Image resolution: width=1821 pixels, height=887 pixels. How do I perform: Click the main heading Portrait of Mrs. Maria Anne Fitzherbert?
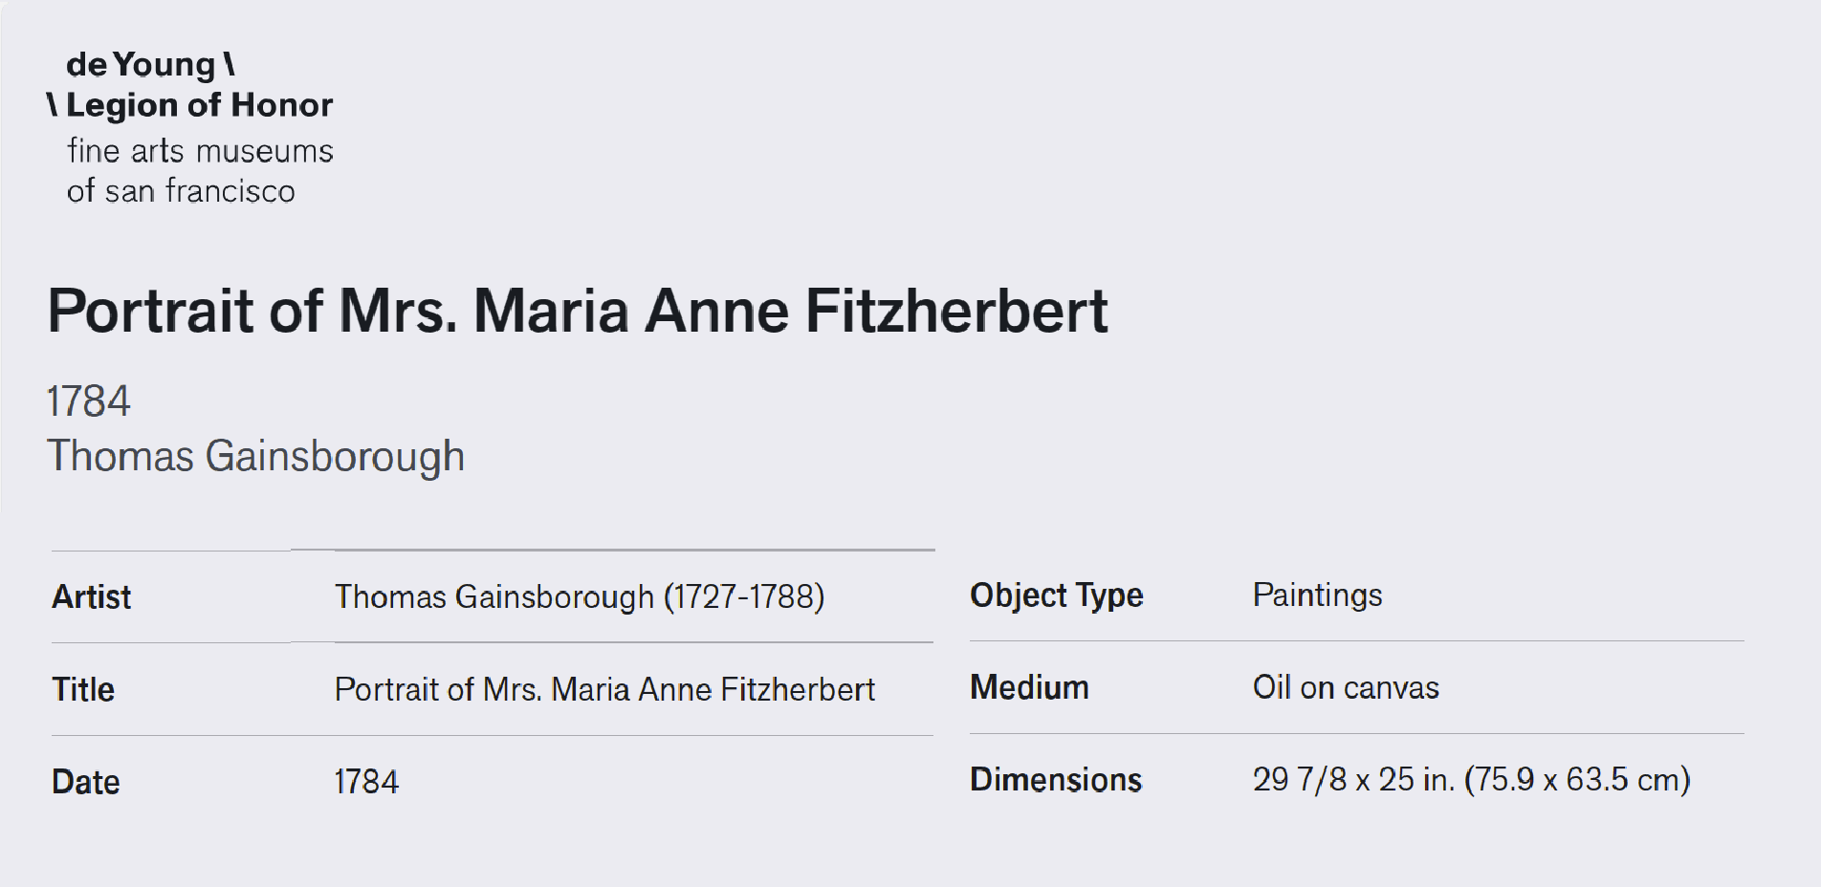click(578, 311)
